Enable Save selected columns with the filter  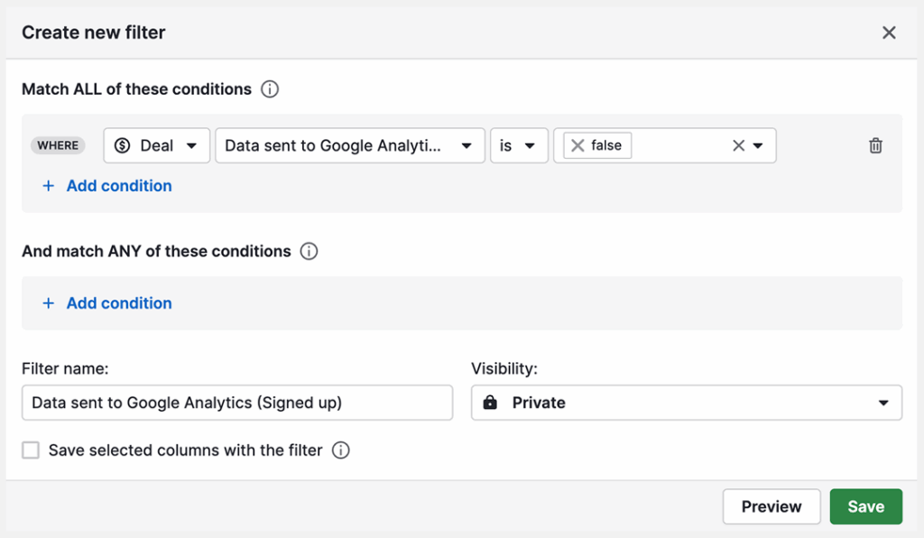(x=31, y=450)
